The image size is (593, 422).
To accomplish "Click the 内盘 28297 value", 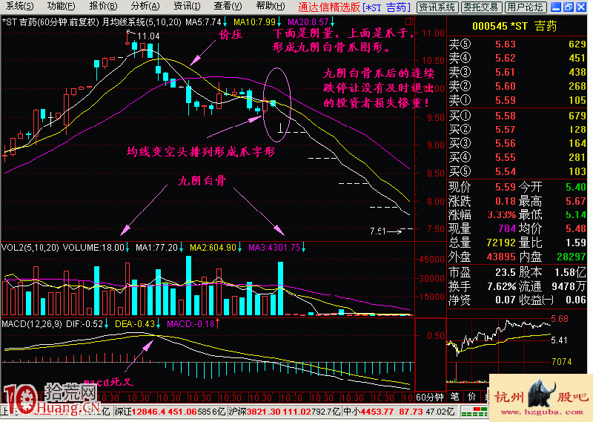I will (572, 257).
